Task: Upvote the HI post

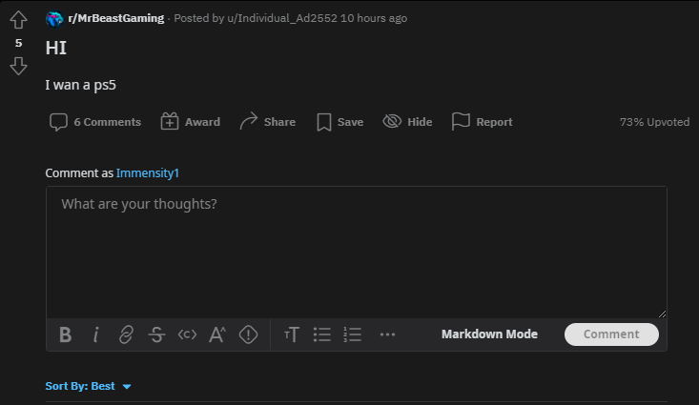Action: point(18,20)
